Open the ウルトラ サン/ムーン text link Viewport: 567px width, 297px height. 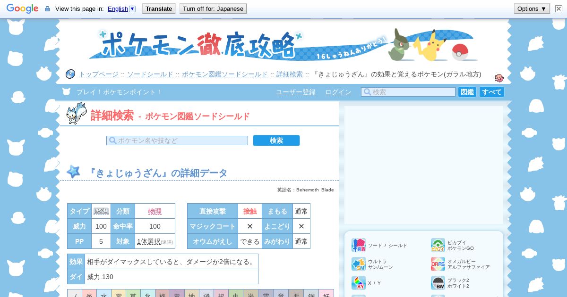pyautogui.click(x=380, y=264)
